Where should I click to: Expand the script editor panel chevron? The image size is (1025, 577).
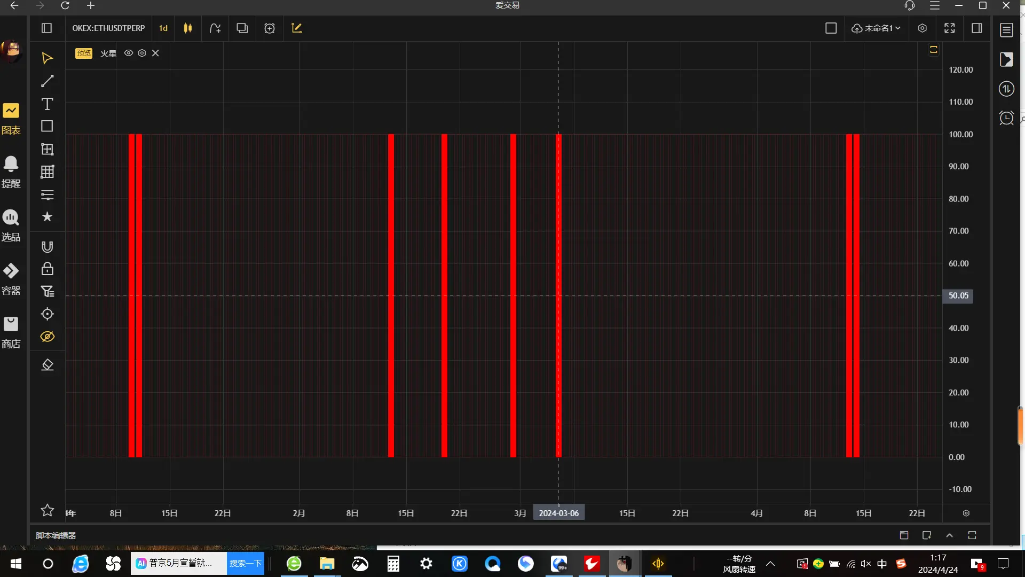pyautogui.click(x=949, y=535)
